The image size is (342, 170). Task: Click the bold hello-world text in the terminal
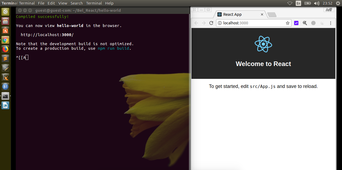pos(70,26)
